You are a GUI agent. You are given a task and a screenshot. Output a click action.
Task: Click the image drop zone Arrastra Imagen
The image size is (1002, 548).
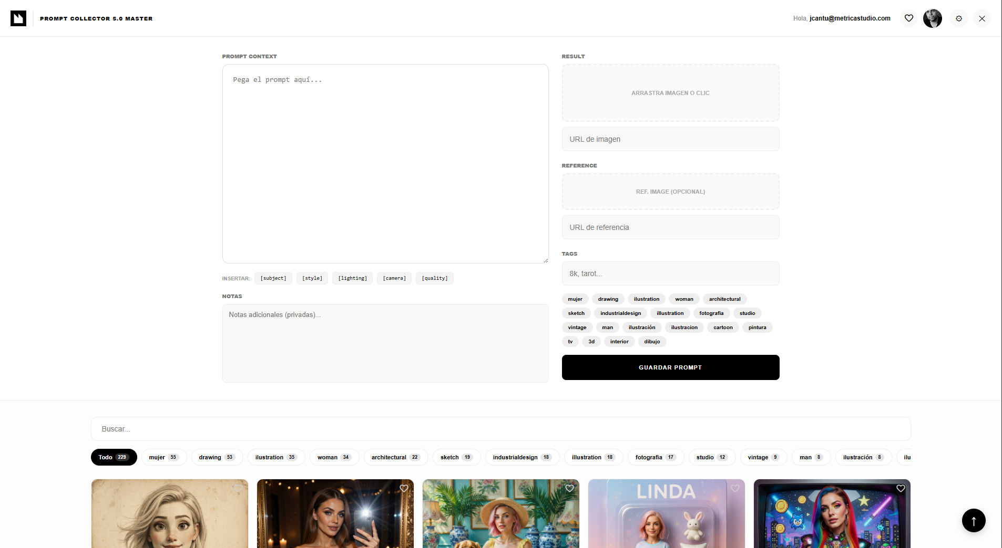pos(670,93)
